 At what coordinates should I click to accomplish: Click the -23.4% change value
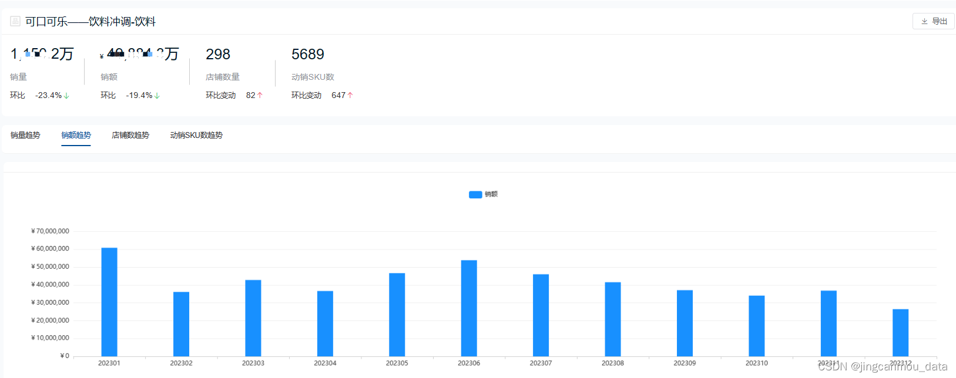pos(48,95)
